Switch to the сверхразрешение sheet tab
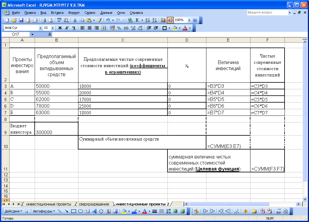The image size is (309, 222). pos(94,204)
